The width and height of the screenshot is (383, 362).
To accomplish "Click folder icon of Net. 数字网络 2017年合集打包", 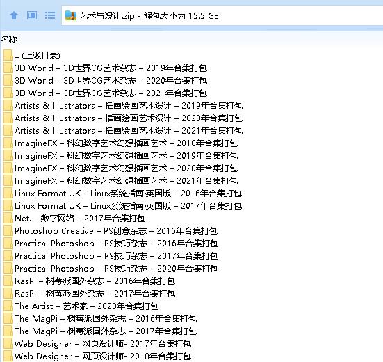I will [8, 219].
